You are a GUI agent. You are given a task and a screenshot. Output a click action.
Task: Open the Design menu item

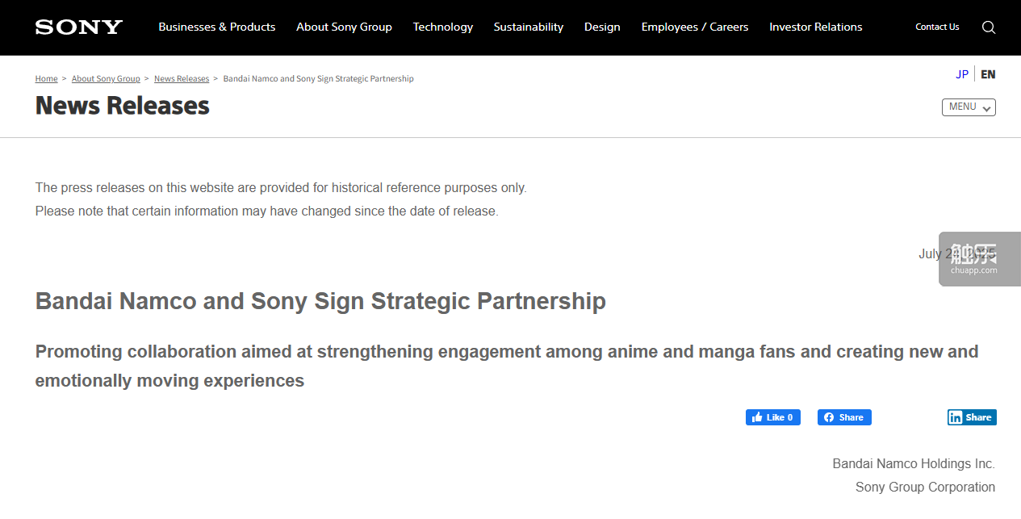click(602, 27)
